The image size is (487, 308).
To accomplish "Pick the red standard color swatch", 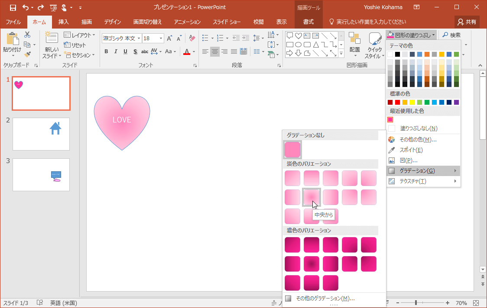I will [397, 103].
